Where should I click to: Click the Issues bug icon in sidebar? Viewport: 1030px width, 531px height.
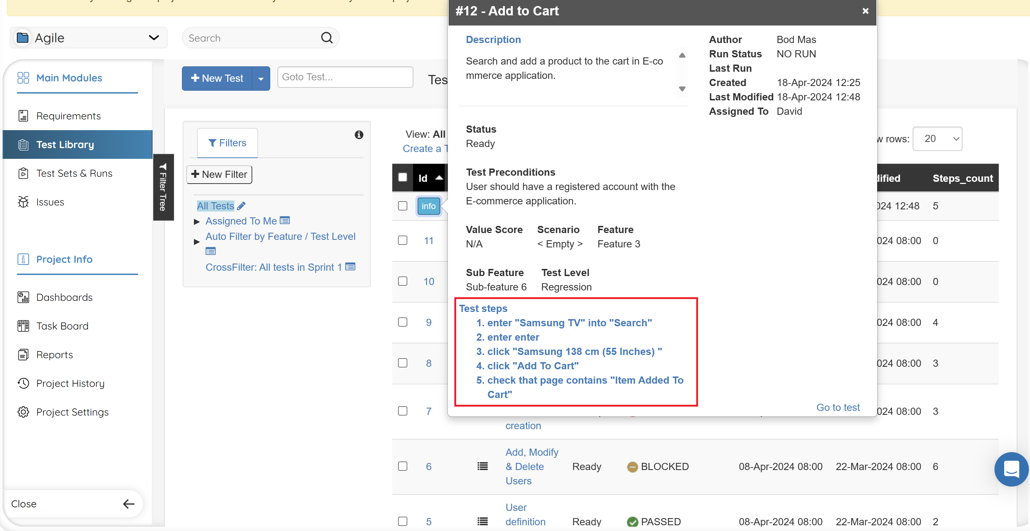pyautogui.click(x=23, y=202)
